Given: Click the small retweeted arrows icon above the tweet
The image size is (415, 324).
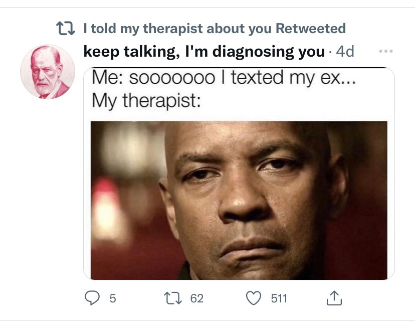Looking at the screenshot, I should tap(65, 29).
